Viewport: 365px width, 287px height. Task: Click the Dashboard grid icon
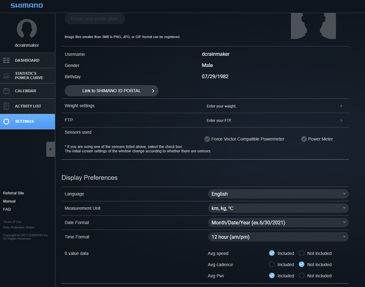click(x=6, y=60)
